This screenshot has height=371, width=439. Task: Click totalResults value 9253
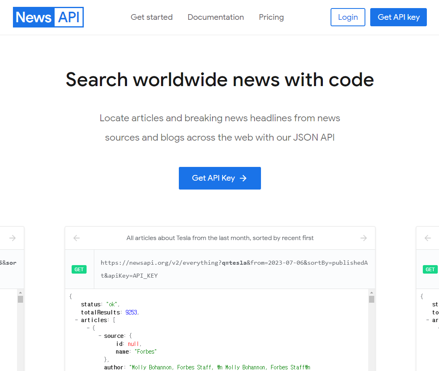(131, 312)
